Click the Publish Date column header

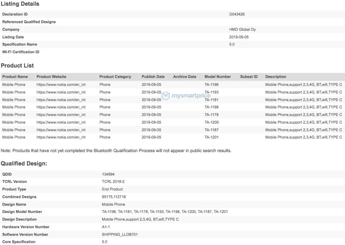[x=153, y=77]
